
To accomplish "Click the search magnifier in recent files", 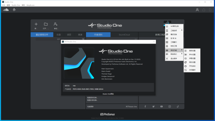I will (x=83, y=39).
